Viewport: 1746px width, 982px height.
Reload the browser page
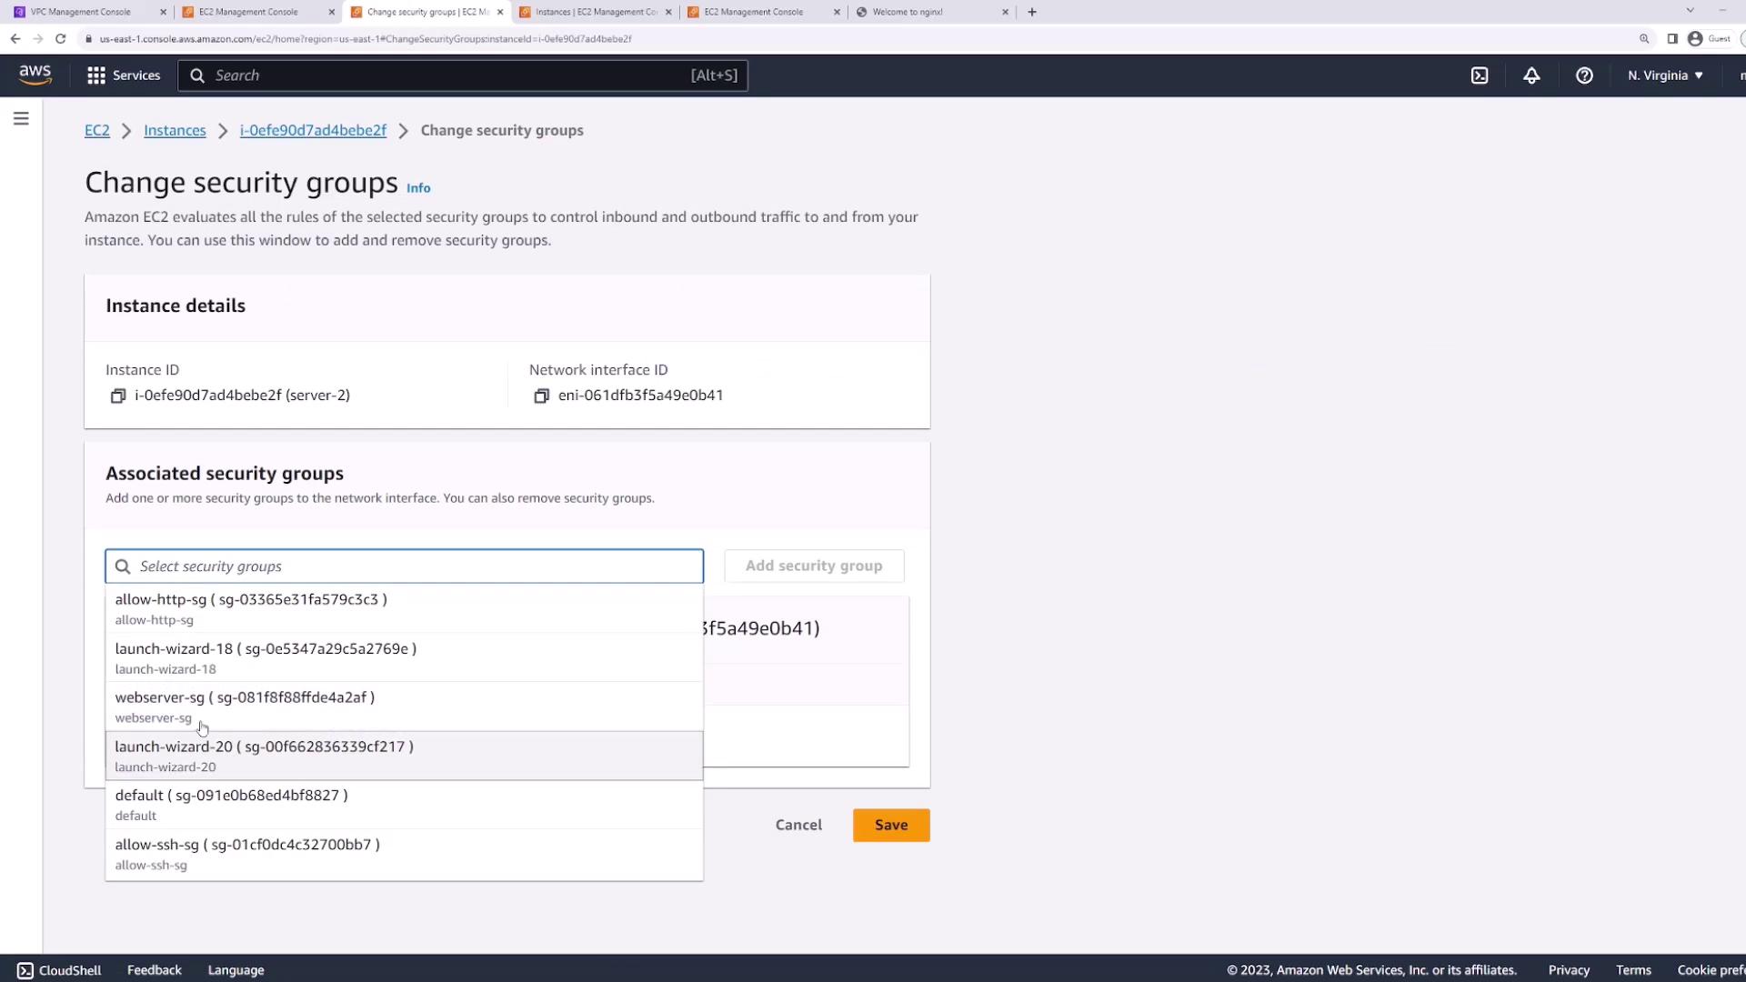pos(61,39)
